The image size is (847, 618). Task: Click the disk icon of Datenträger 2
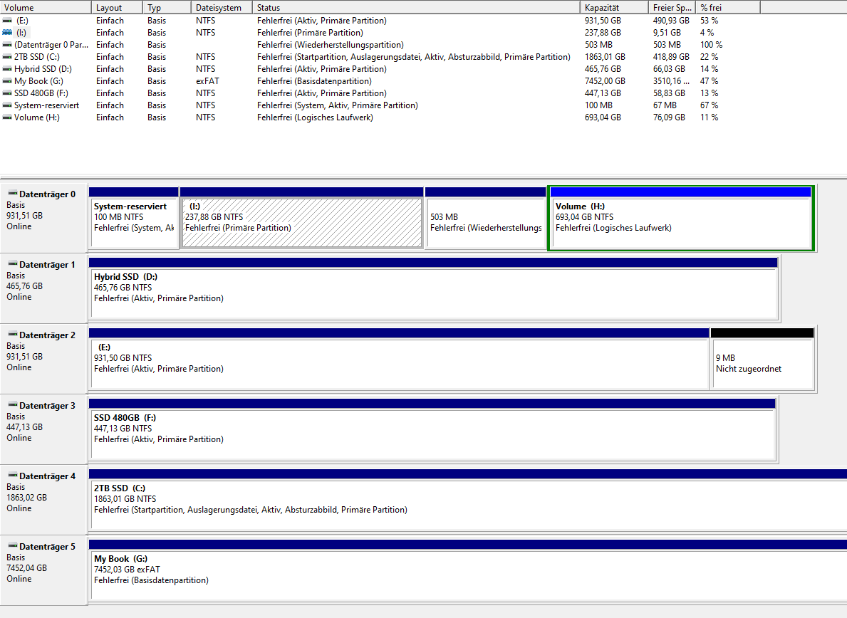[12, 335]
